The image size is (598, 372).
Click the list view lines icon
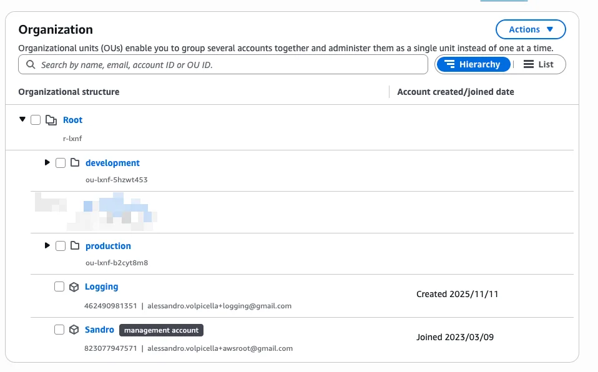528,64
